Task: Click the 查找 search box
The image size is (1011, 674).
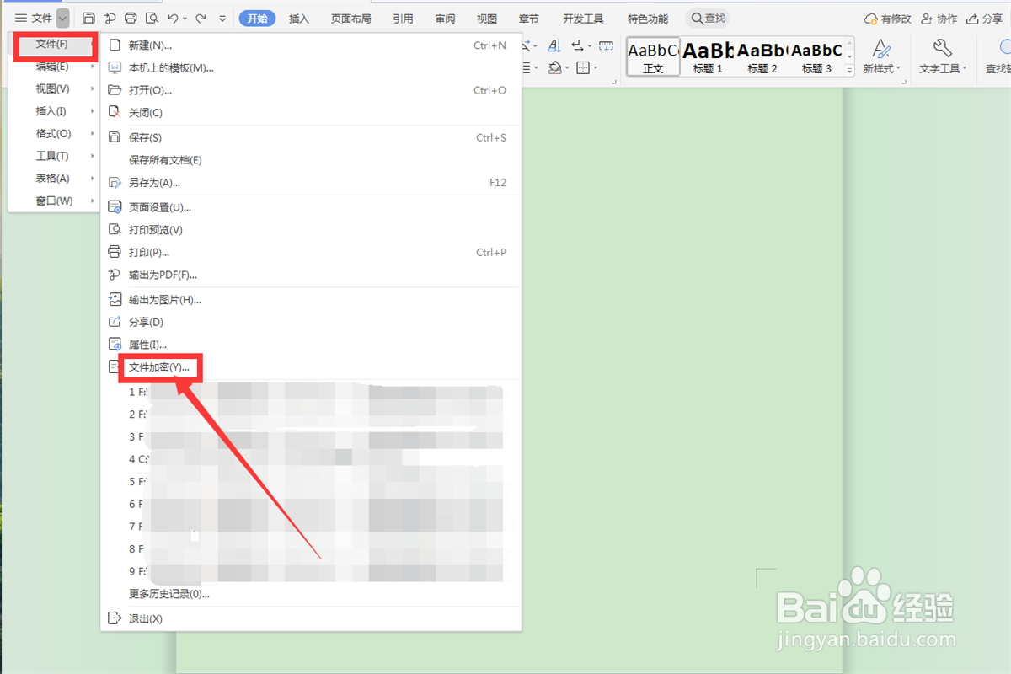Action: click(x=707, y=19)
